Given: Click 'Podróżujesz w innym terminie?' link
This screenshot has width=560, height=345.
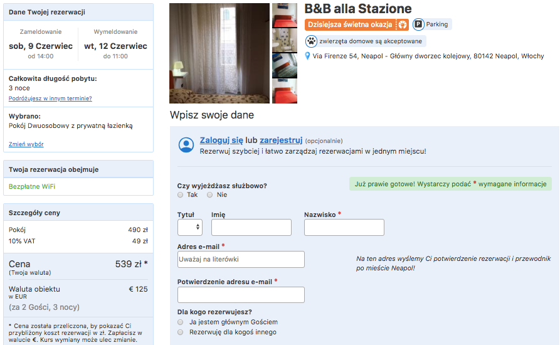Looking at the screenshot, I should click(50, 98).
